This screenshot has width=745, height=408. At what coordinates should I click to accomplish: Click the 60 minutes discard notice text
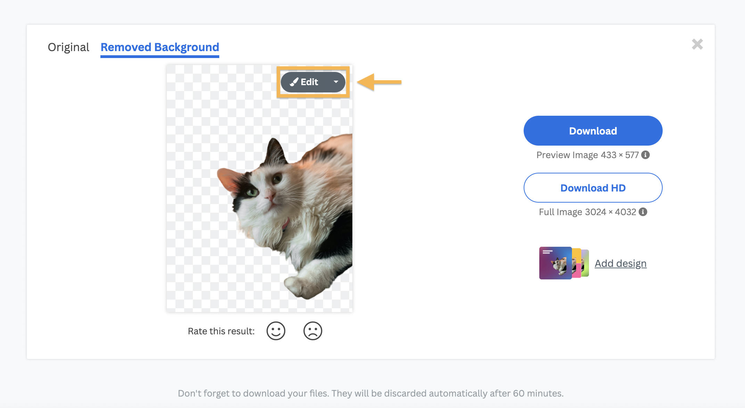tap(371, 393)
